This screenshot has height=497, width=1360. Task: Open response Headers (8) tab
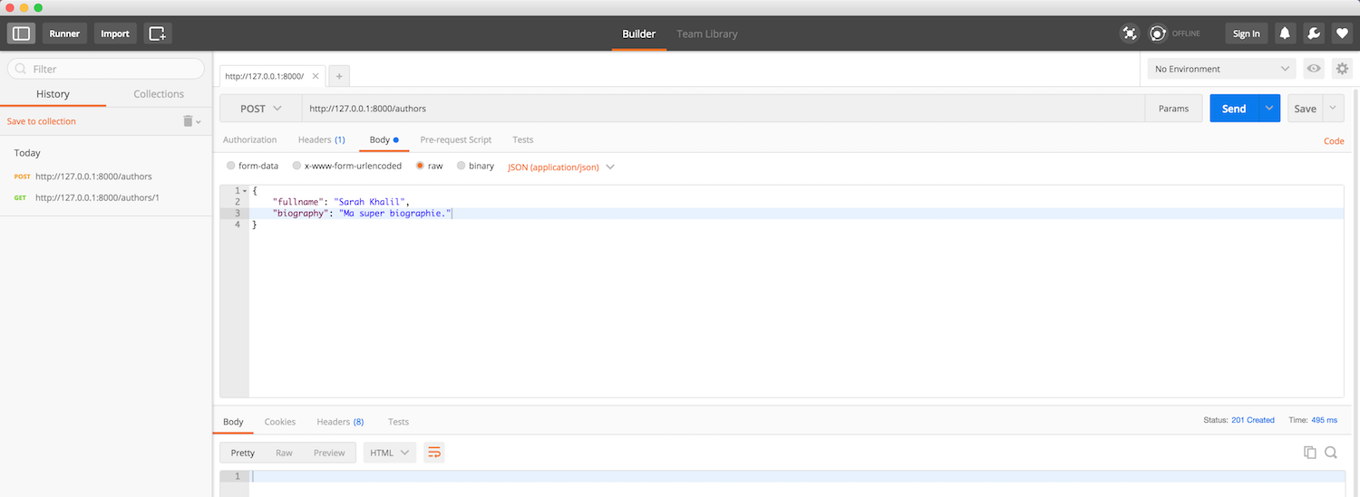340,422
